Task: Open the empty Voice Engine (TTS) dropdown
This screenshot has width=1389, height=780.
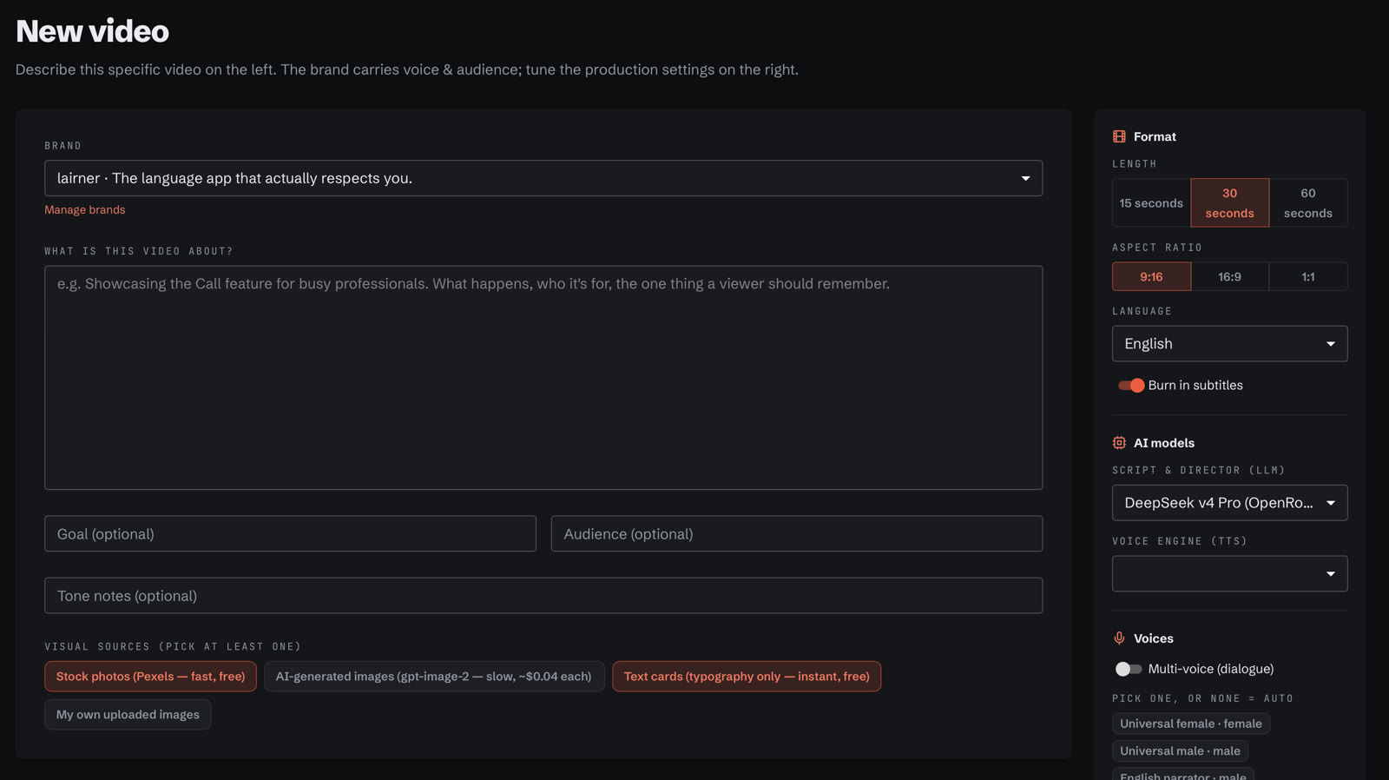Action: [x=1229, y=574]
